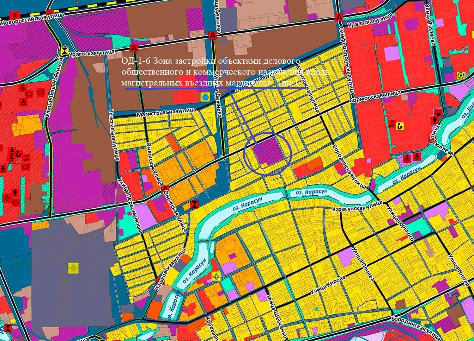This screenshot has height=341, width=474.
Task: Click the red tram stop icon near Новороссийская улица
Action: (15, 15)
